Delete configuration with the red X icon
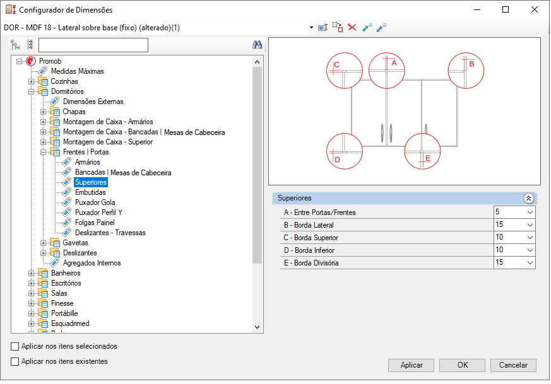The height and width of the screenshot is (384, 551). [x=352, y=27]
